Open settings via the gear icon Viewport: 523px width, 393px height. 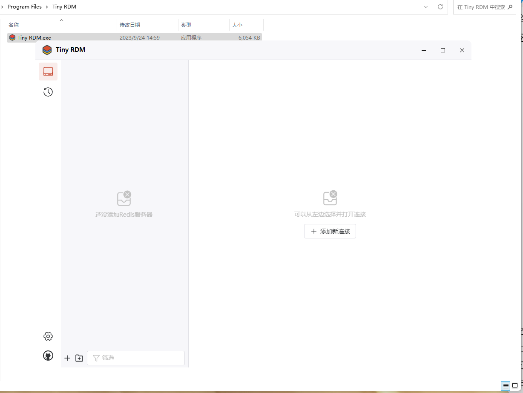pos(48,336)
